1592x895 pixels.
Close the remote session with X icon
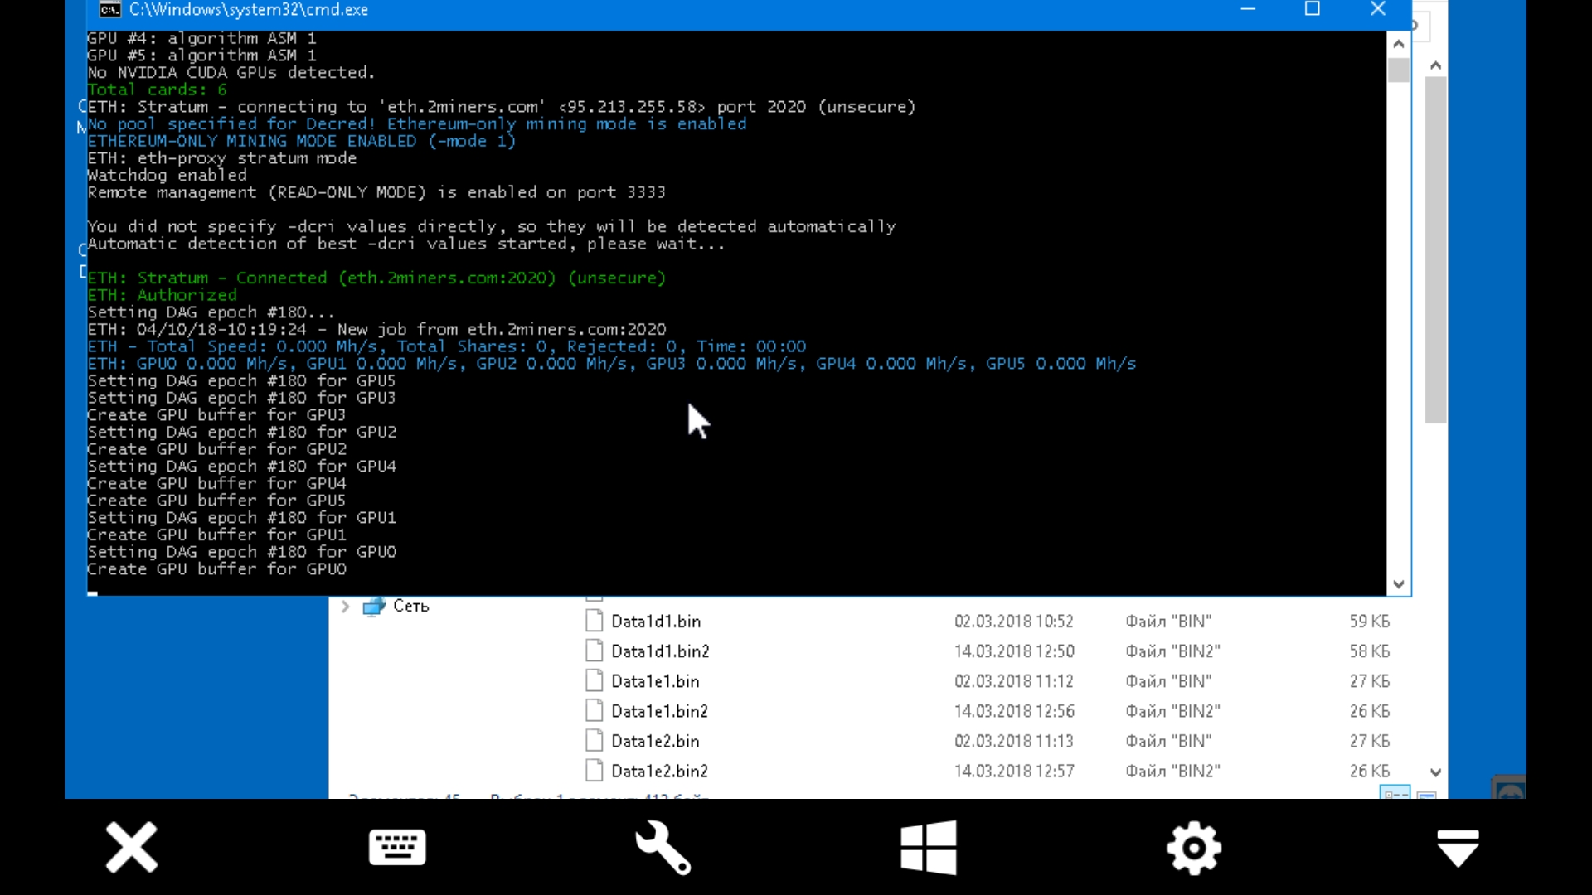pyautogui.click(x=131, y=847)
